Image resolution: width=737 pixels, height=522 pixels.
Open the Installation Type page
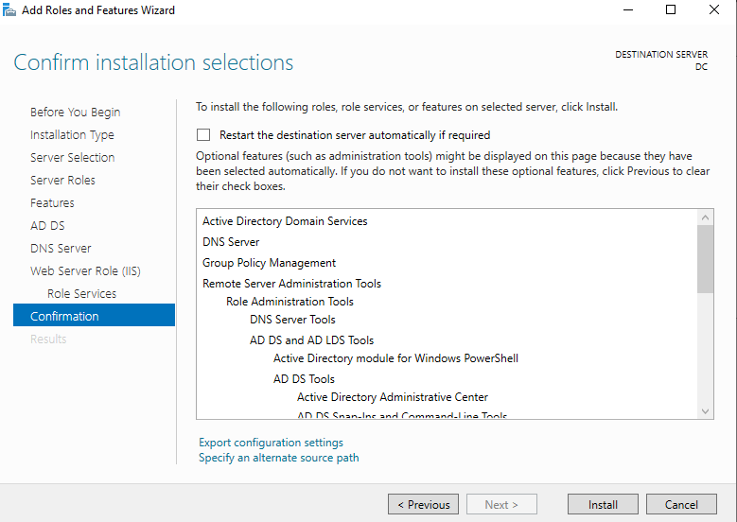point(72,135)
